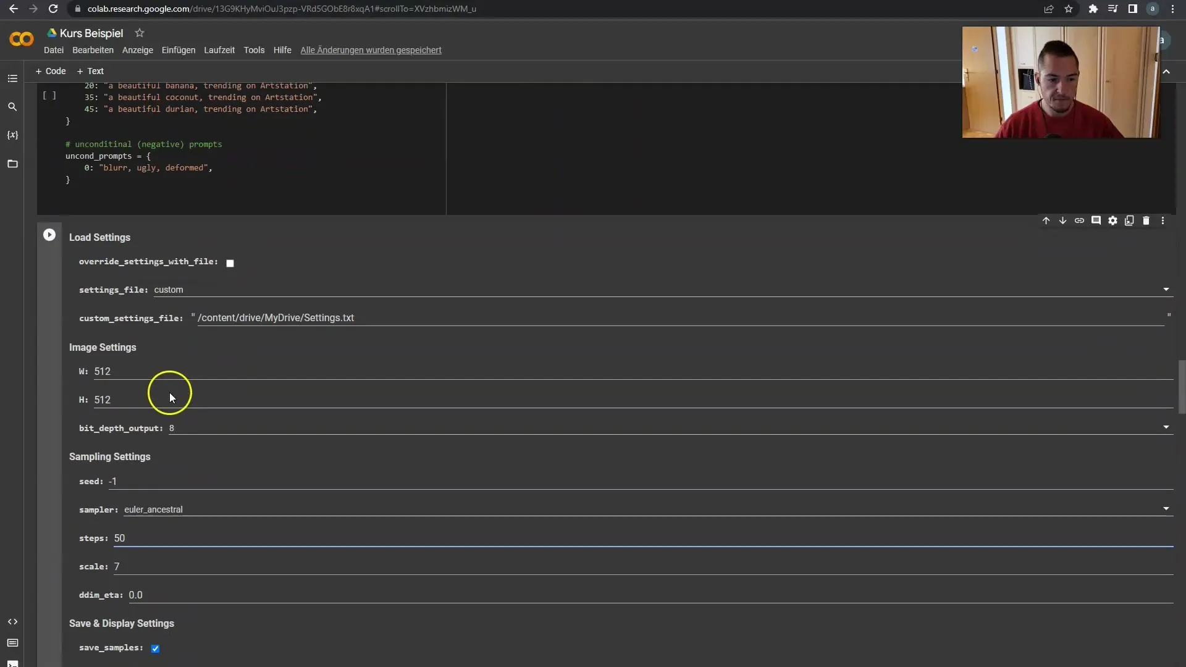Open sampler dropdown euler_ancestral

pos(648,510)
